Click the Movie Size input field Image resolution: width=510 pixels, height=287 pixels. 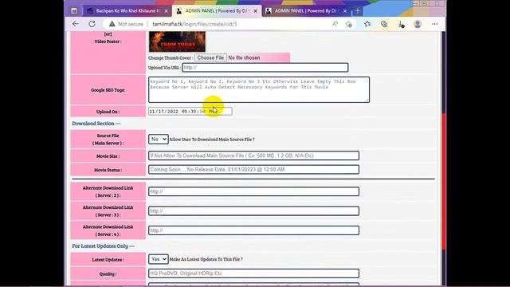click(x=253, y=155)
